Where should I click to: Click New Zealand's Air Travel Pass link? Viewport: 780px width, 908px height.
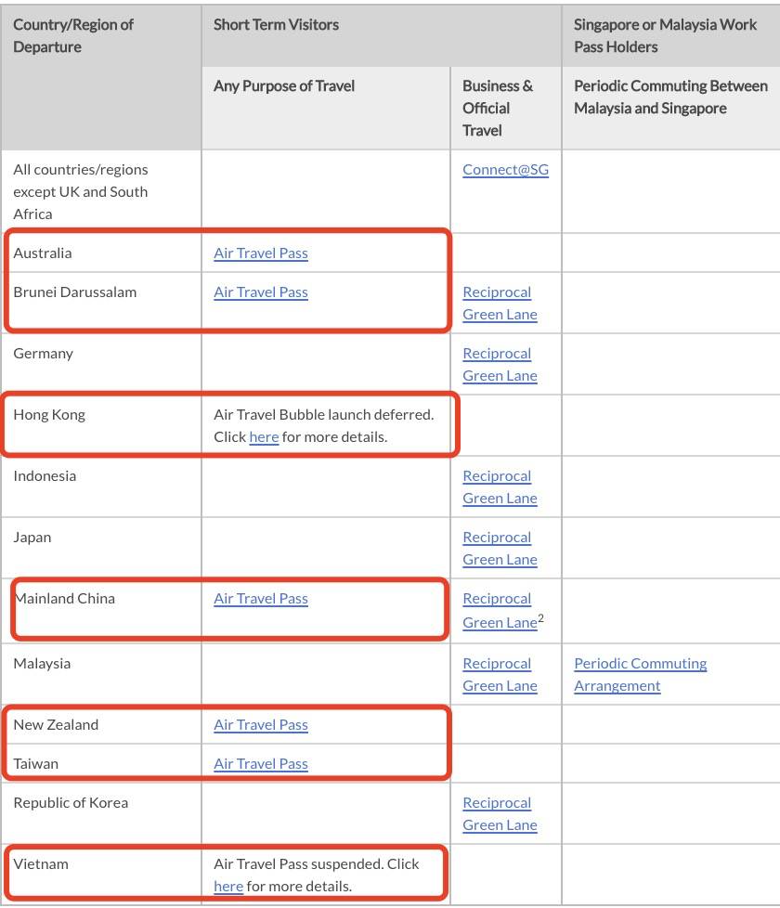(261, 725)
